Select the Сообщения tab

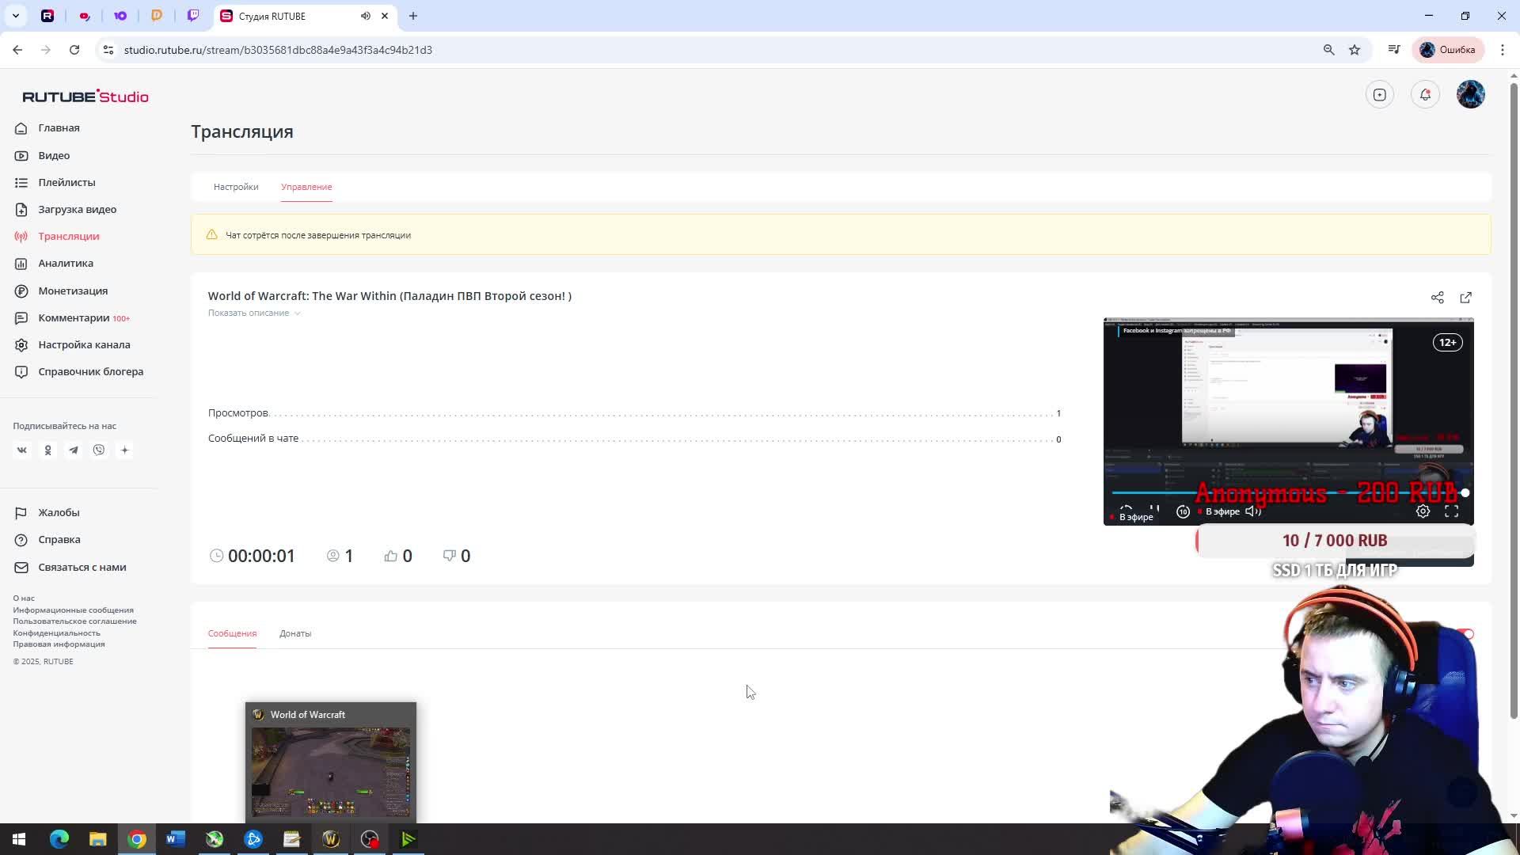click(232, 634)
